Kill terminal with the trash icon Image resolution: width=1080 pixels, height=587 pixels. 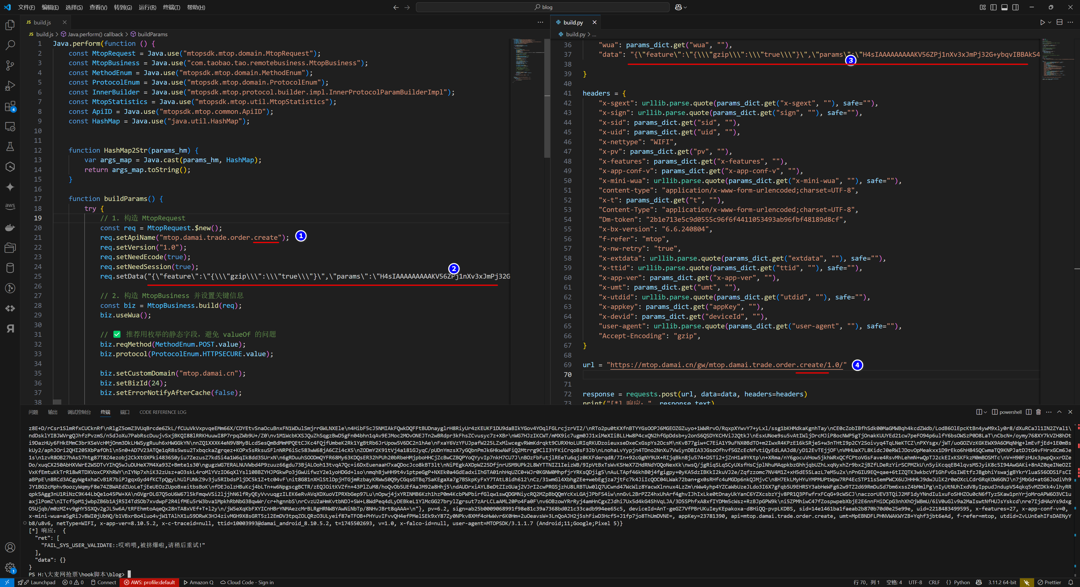[1038, 412]
